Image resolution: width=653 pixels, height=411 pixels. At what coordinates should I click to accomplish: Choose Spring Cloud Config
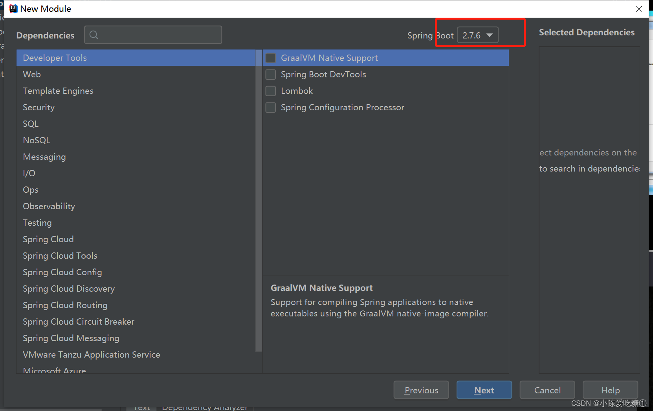136,272
